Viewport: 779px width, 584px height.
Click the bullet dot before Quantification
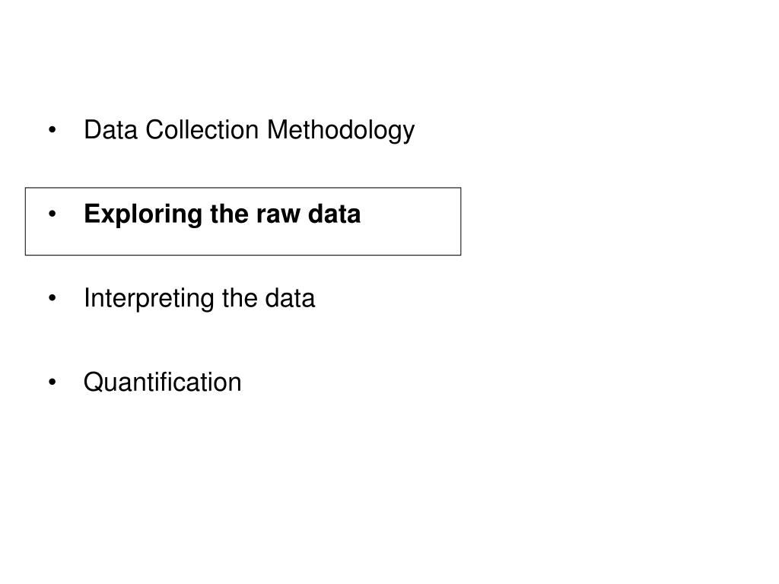point(52,382)
